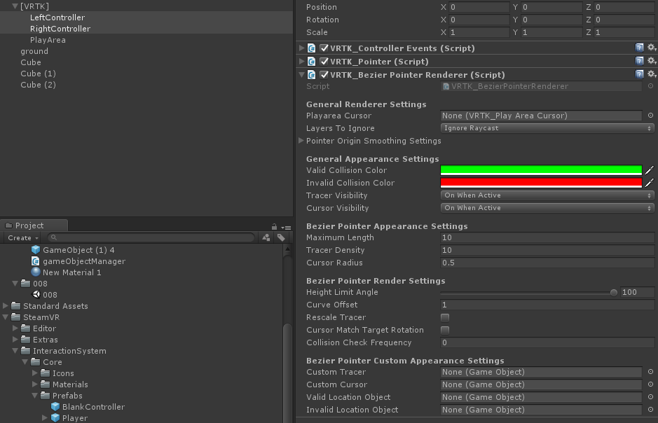The height and width of the screenshot is (423, 658).
Task: Open the Tracer Visibility dropdown
Action: click(547, 195)
